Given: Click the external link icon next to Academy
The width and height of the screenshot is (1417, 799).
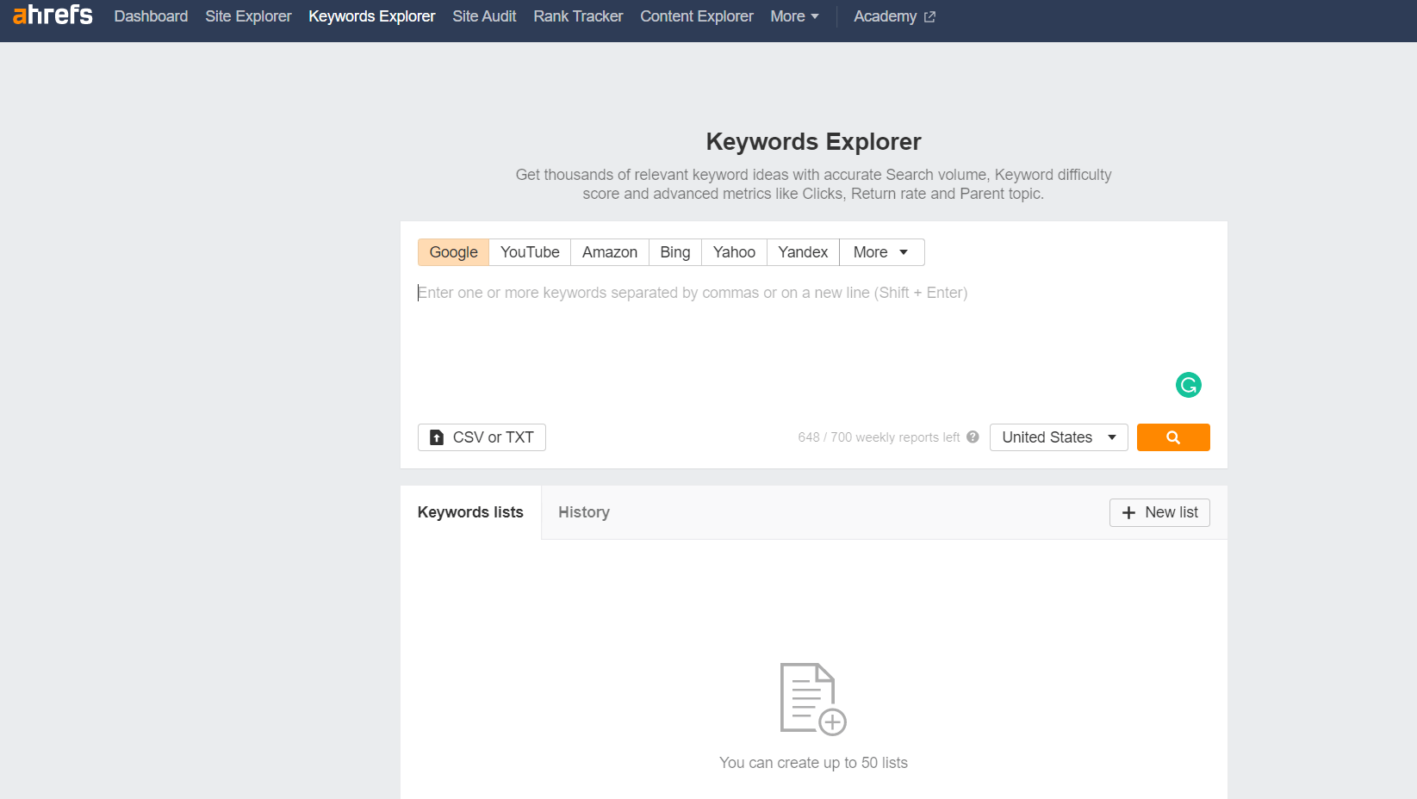Looking at the screenshot, I should coord(929,15).
